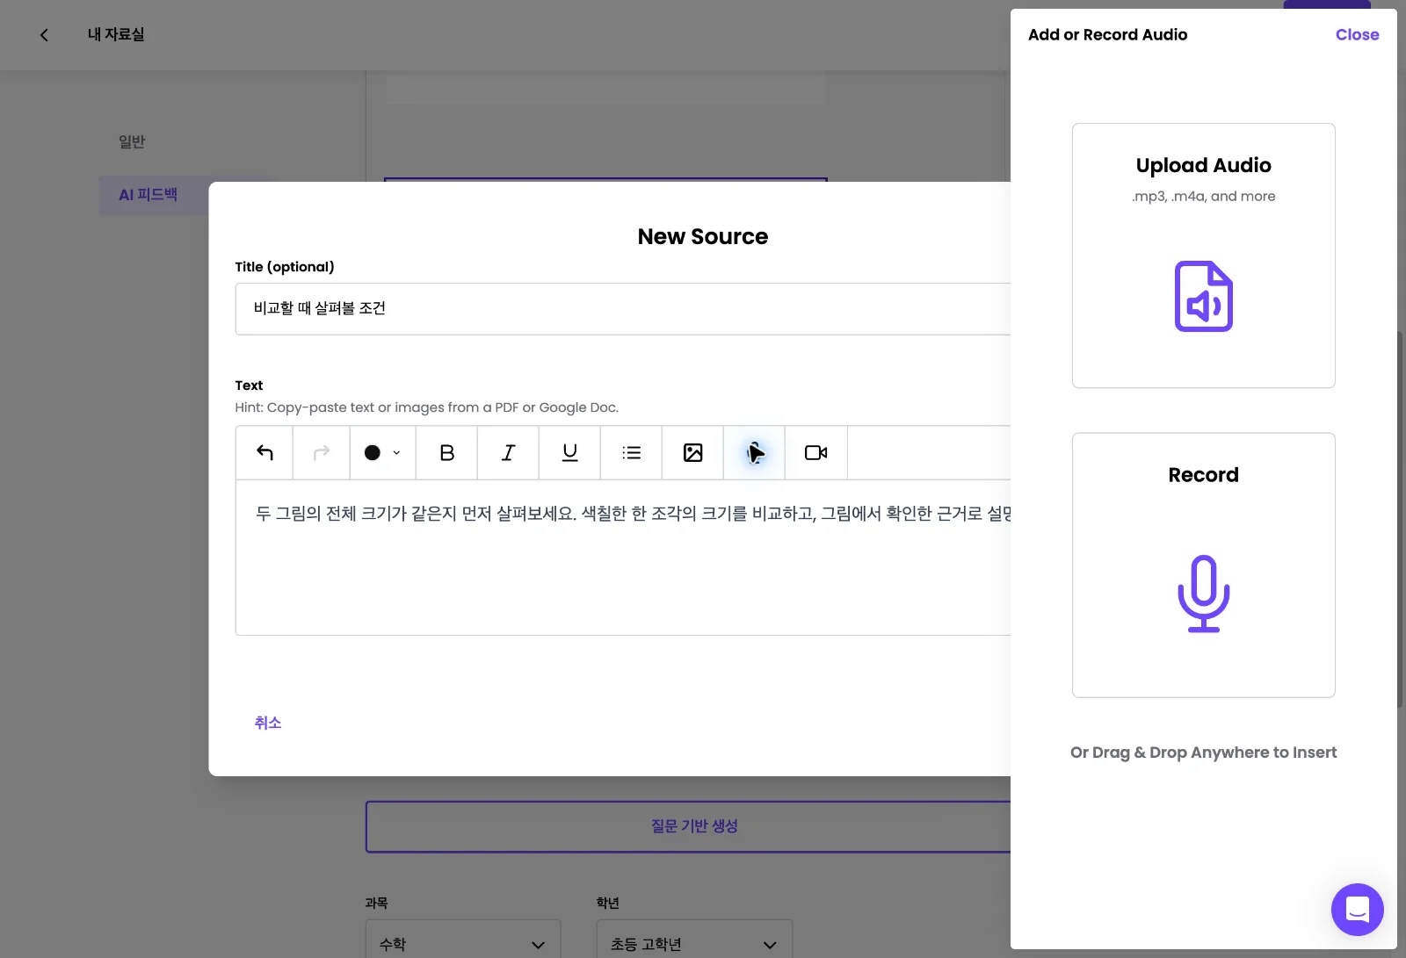The width and height of the screenshot is (1406, 958).
Task: Click the Title input field
Action: pos(623,309)
